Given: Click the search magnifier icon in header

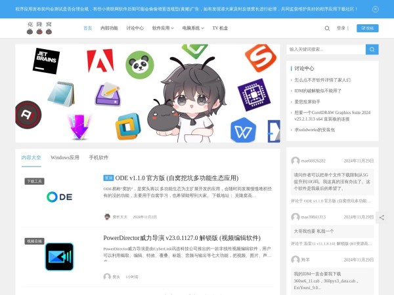Looking at the screenshot, I should [327, 28].
